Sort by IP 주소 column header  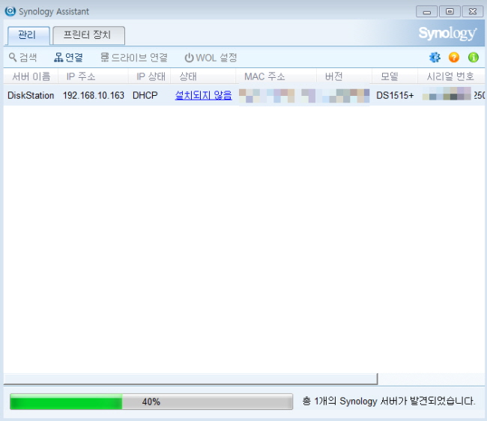pos(93,76)
